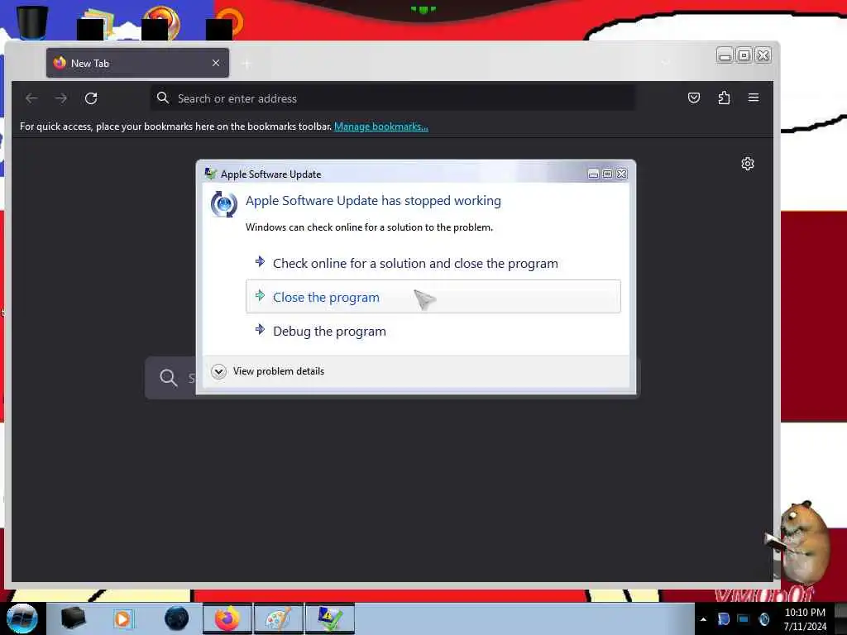
Task: Minimize the Firefox window
Action: pyautogui.click(x=725, y=55)
